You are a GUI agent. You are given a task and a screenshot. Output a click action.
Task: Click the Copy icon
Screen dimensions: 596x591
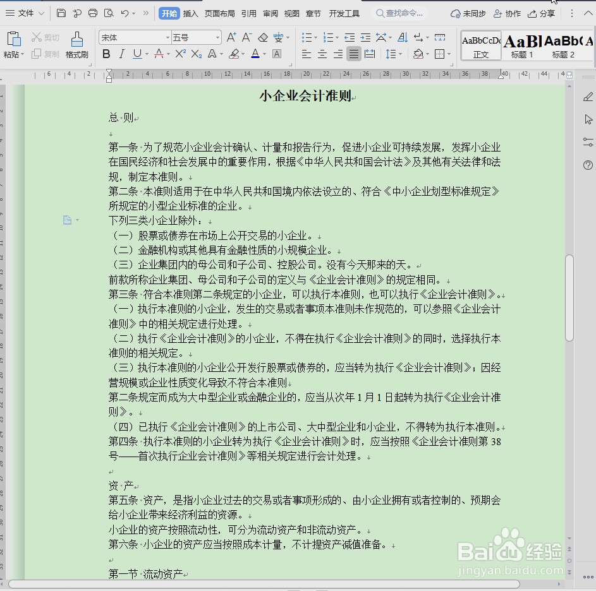pyautogui.click(x=37, y=54)
